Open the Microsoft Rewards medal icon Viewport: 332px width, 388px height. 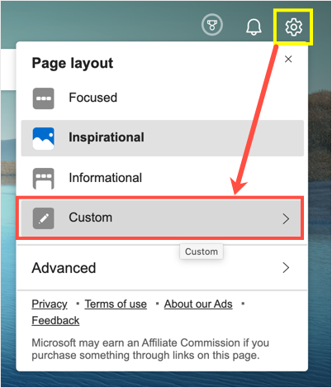212,25
